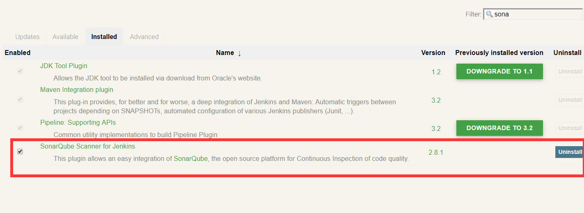Disable the SonarQube Scanner checkbox
584x213 pixels.
(x=20, y=152)
